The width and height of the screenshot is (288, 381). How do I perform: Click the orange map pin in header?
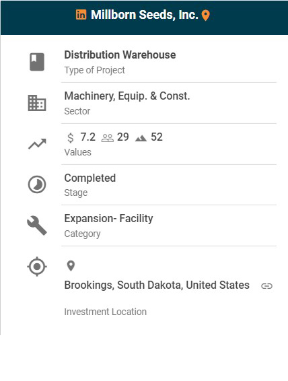pos(205,15)
